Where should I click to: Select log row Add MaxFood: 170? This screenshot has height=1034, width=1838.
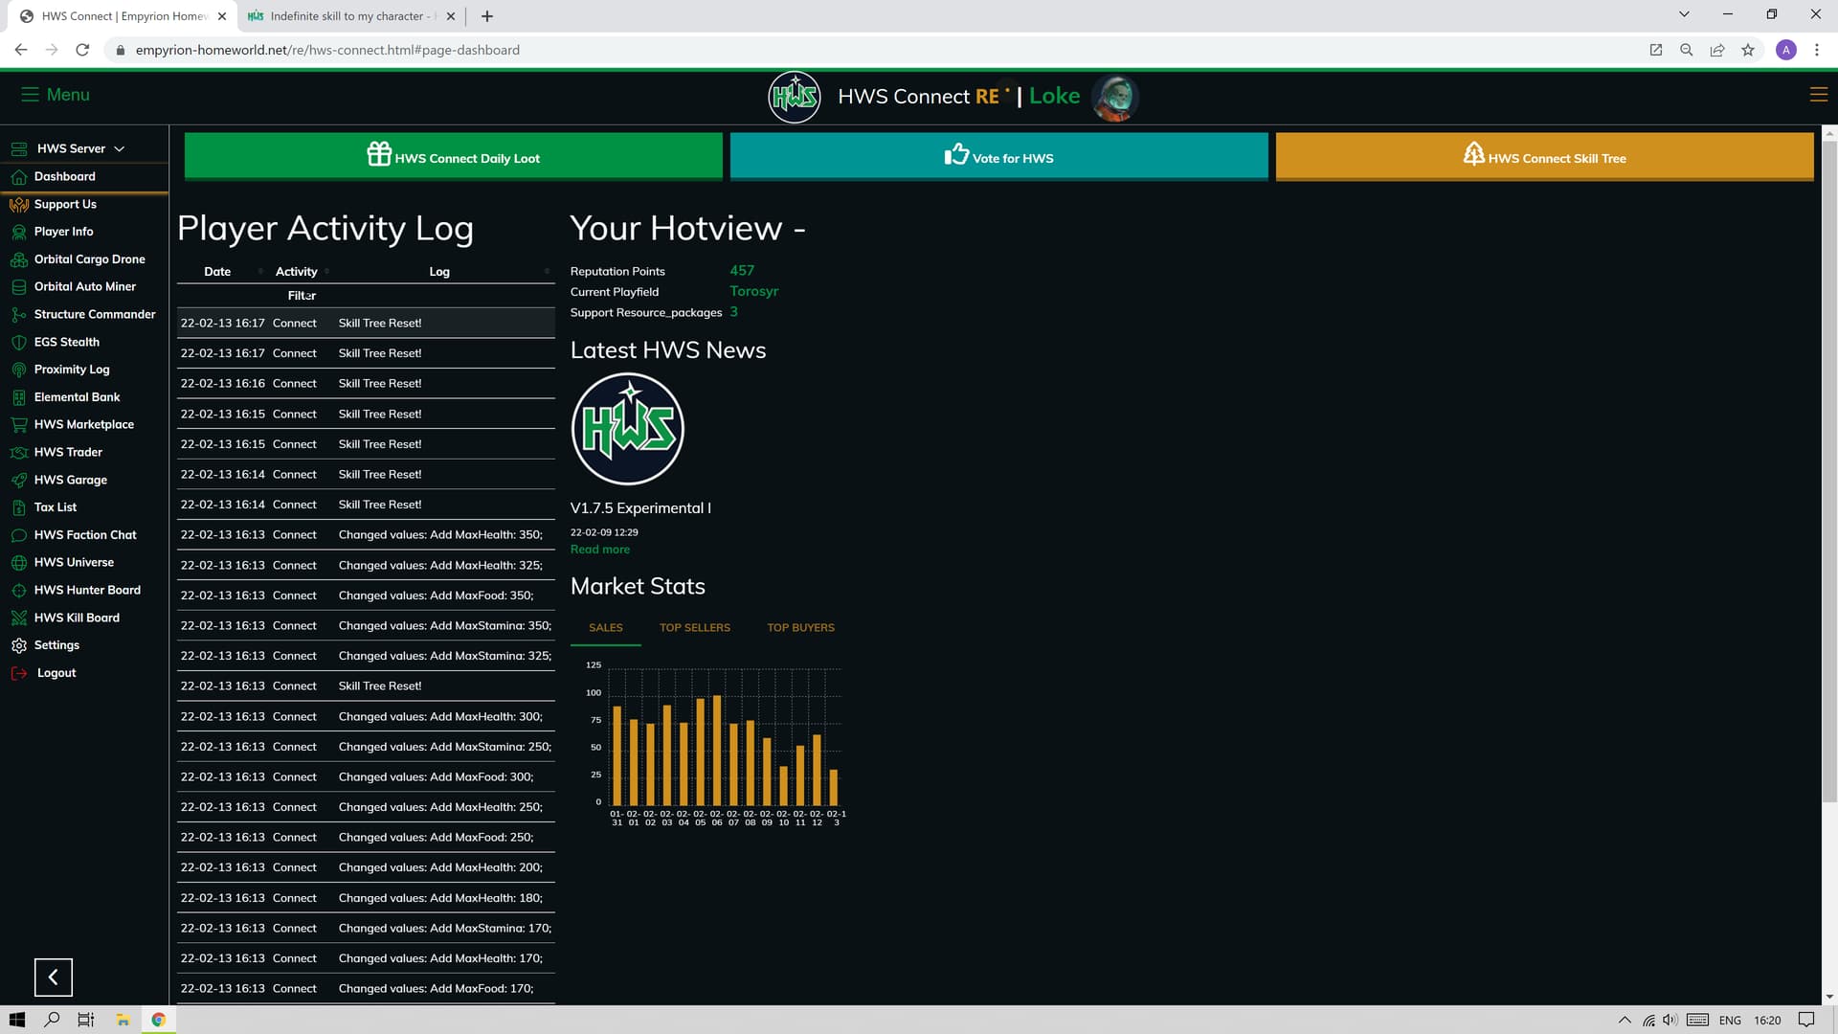tap(366, 989)
